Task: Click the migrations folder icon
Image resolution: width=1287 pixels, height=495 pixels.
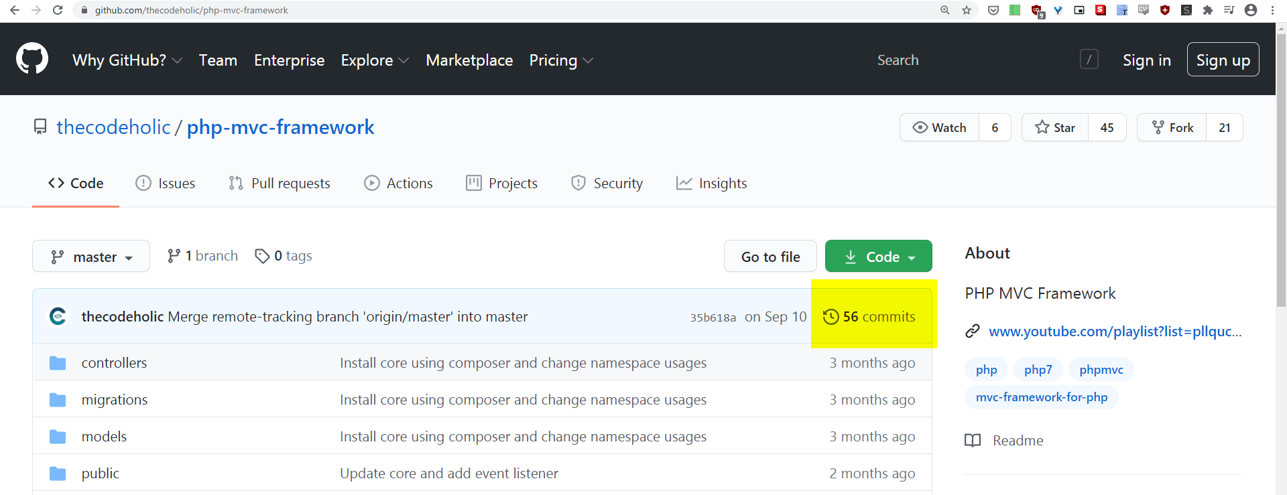Action: 58,400
